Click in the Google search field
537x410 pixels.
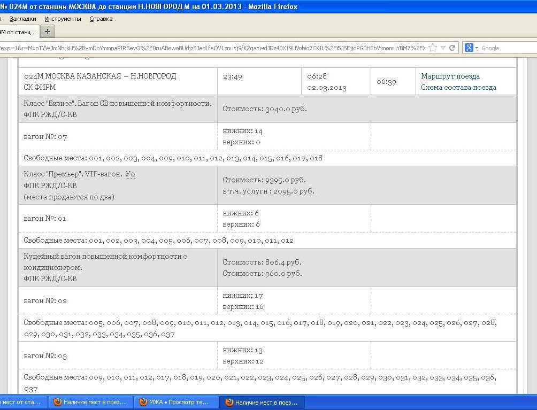point(505,48)
